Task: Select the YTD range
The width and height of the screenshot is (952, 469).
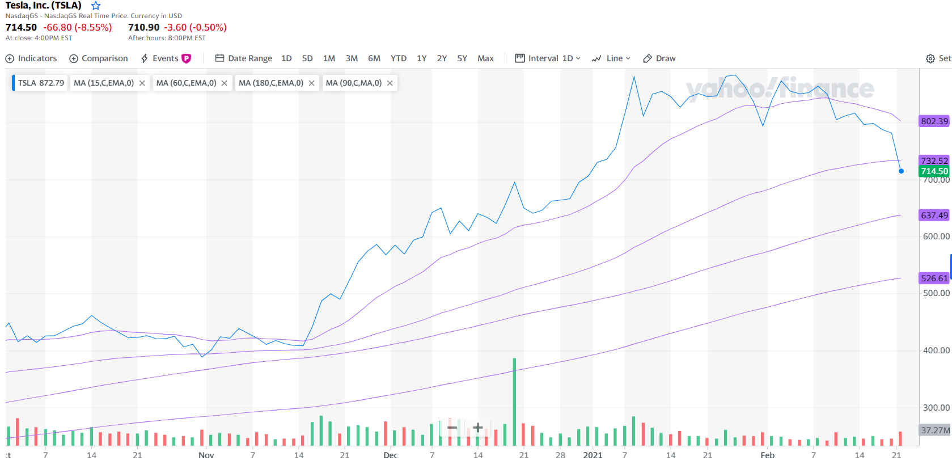Action: click(x=399, y=58)
